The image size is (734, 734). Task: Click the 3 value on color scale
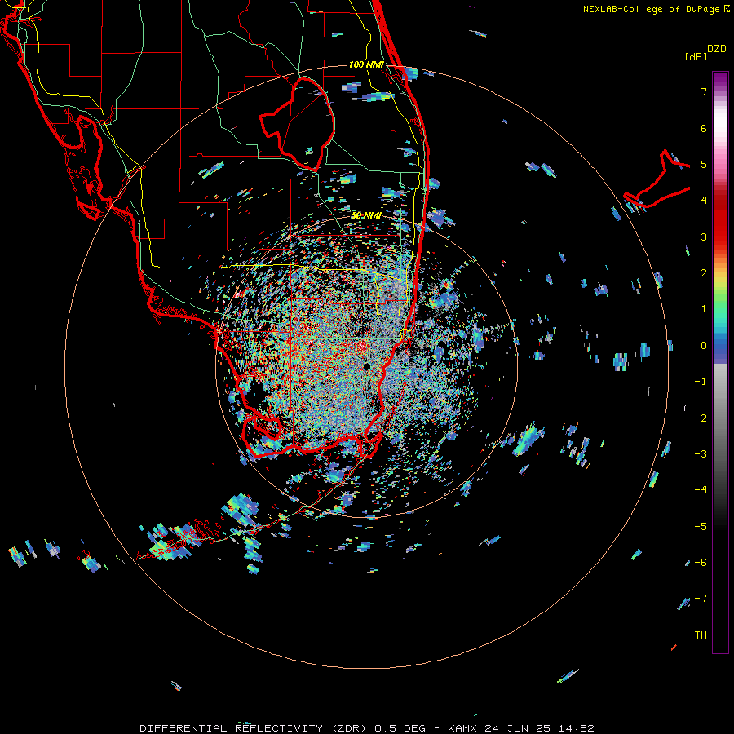click(704, 237)
